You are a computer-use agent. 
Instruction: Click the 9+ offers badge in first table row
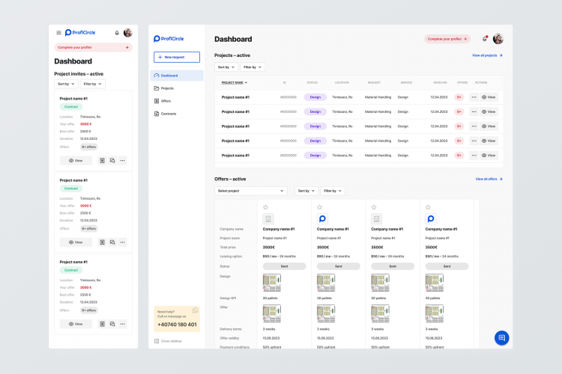click(459, 97)
